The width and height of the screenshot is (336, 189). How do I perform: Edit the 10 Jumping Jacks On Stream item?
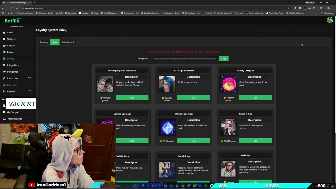tap(132, 98)
